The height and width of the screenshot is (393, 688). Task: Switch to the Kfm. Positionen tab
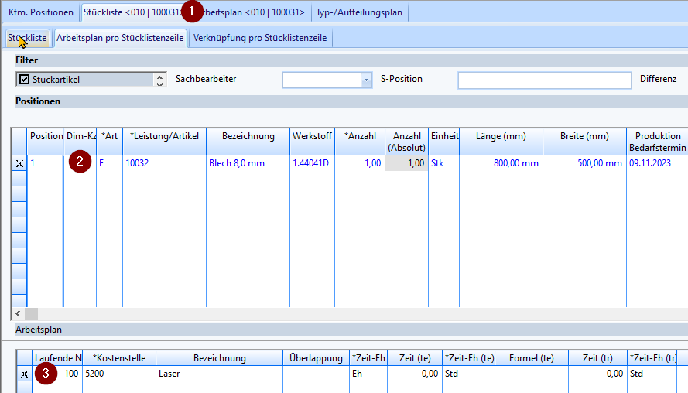pyautogui.click(x=41, y=12)
